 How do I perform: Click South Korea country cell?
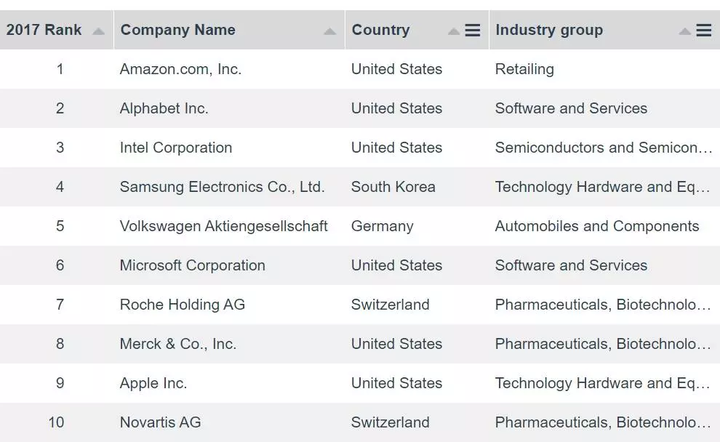(393, 188)
